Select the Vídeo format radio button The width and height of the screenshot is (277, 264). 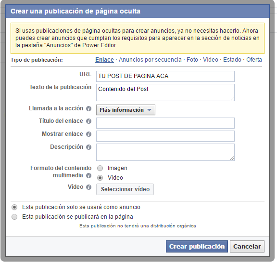100,178
